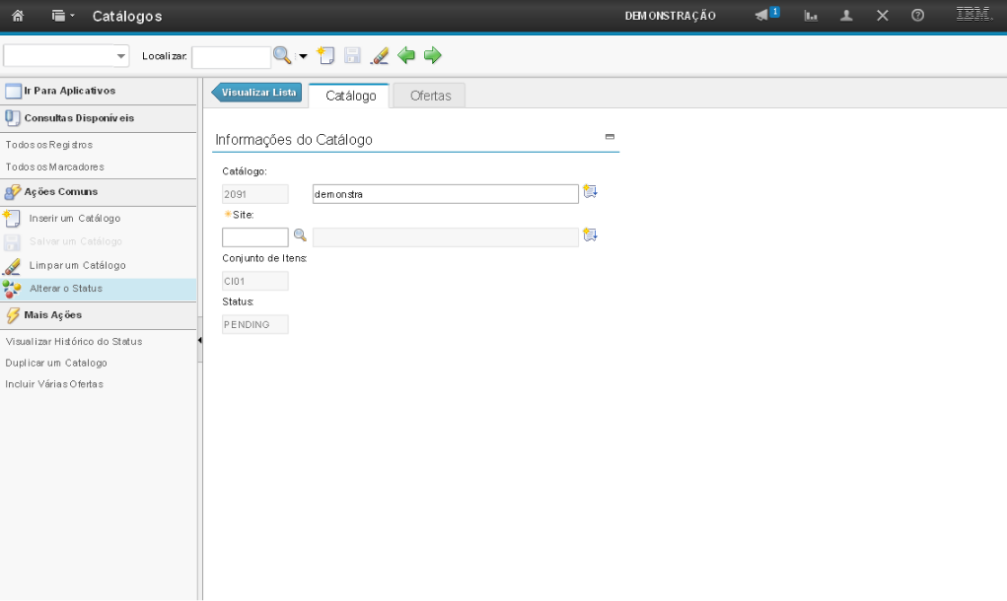This screenshot has width=1007, height=601.
Task: Open the Go To menu dropdown in the header
Action: point(63,16)
